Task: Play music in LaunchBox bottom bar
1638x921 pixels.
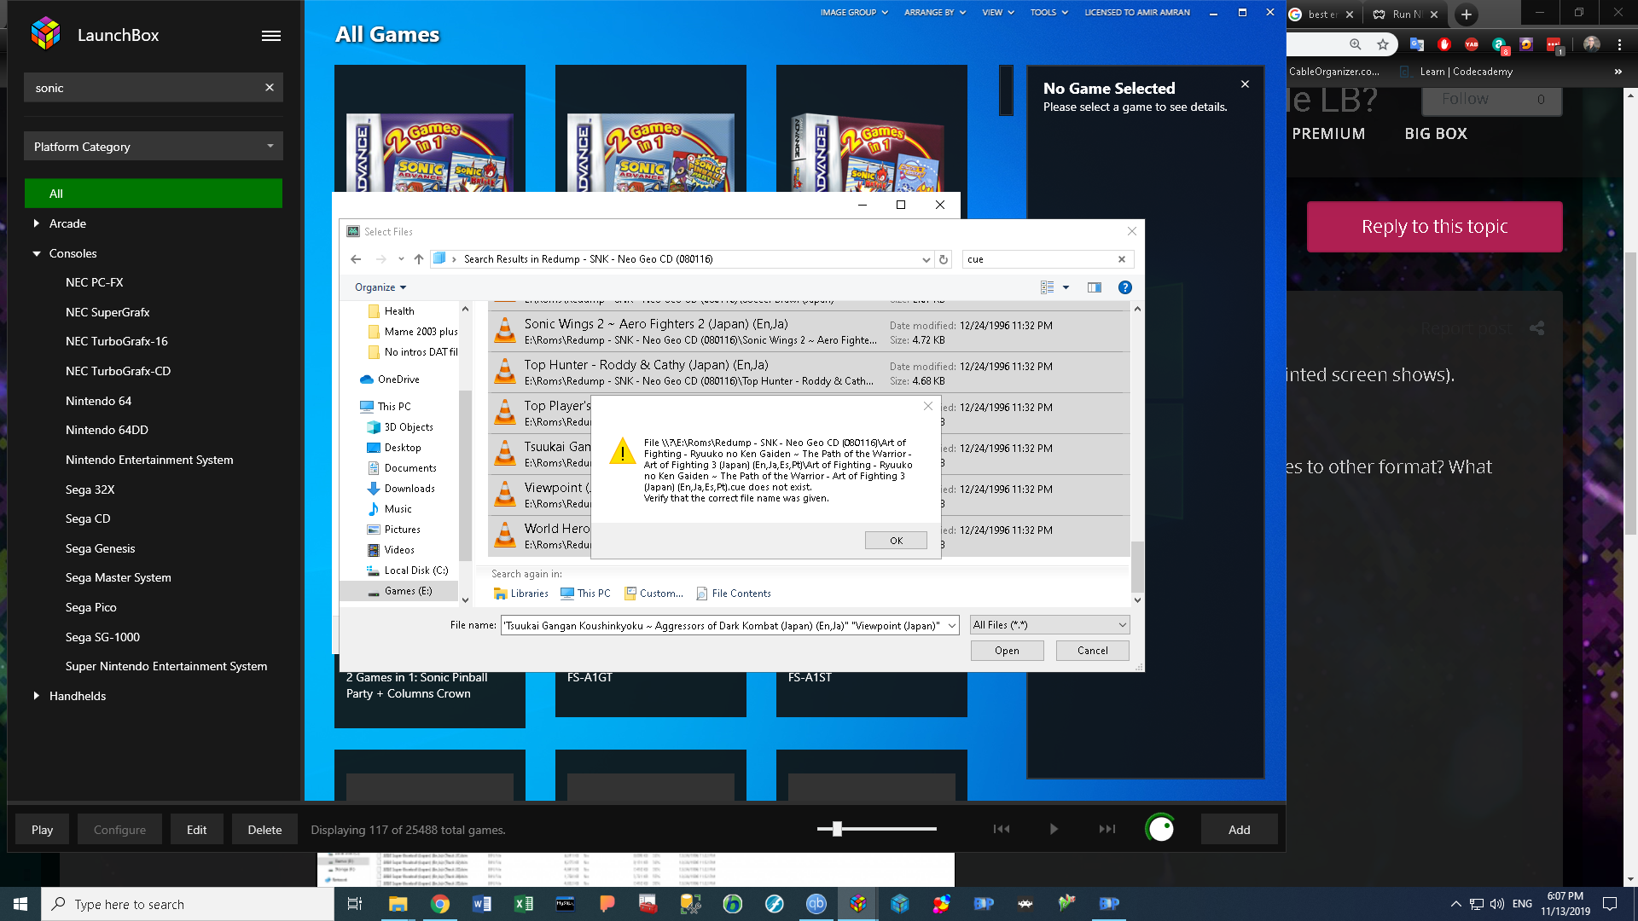Action: coord(1054,829)
